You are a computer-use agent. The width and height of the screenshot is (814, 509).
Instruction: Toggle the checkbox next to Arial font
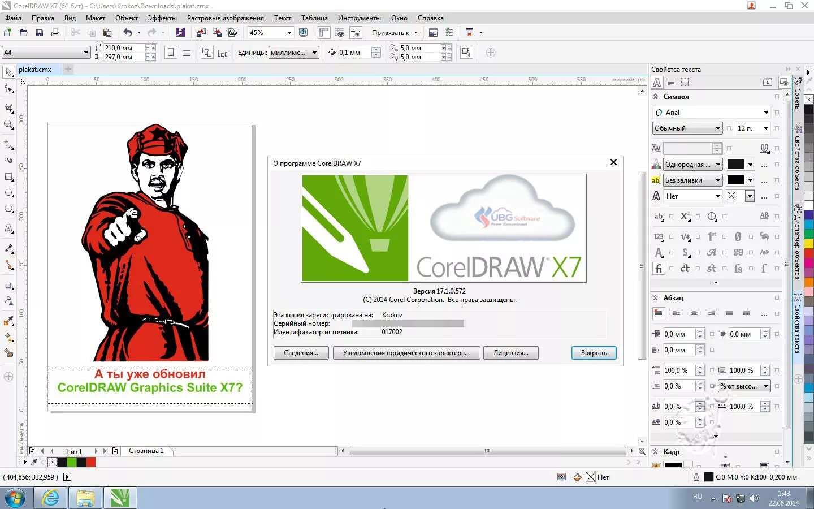(777, 113)
